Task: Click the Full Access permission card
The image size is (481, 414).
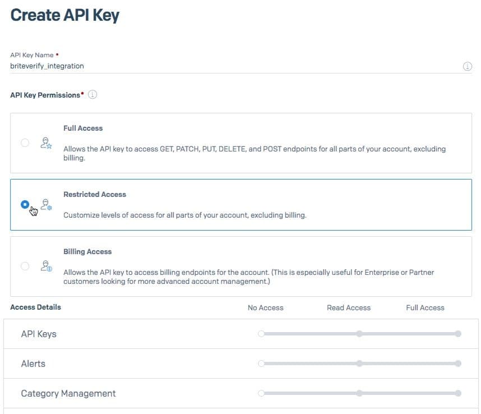Action: pos(240,143)
